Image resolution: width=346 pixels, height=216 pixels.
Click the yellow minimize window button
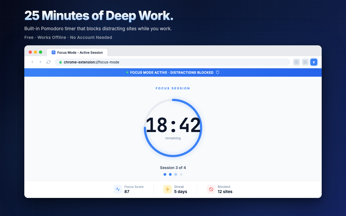pos(35,52)
